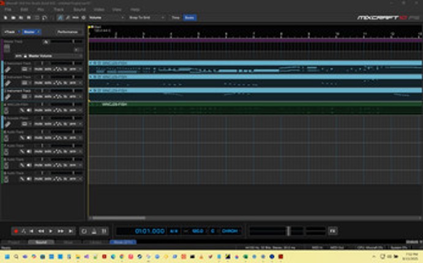Arm Audio Track 6 for recording
423x263 pixels.
73,138
